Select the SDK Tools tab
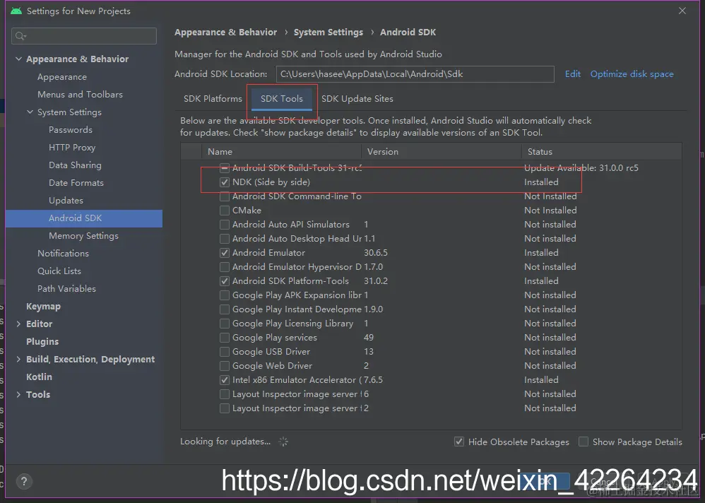705x503 pixels. (x=282, y=98)
